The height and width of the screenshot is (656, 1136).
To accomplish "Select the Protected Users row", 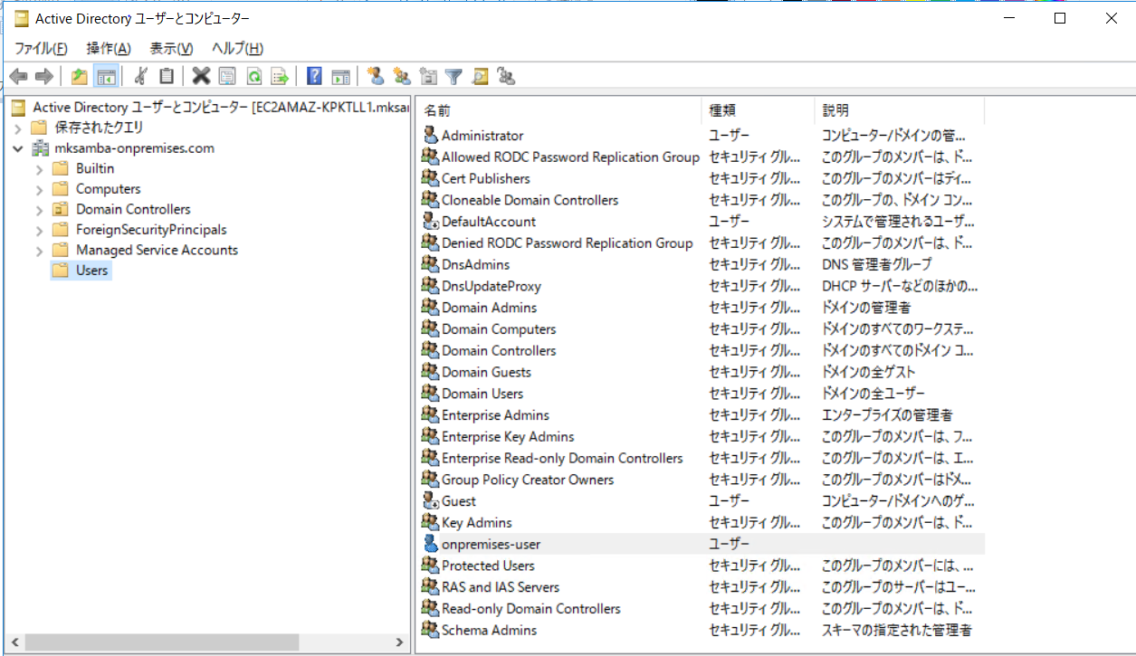I will (x=701, y=566).
